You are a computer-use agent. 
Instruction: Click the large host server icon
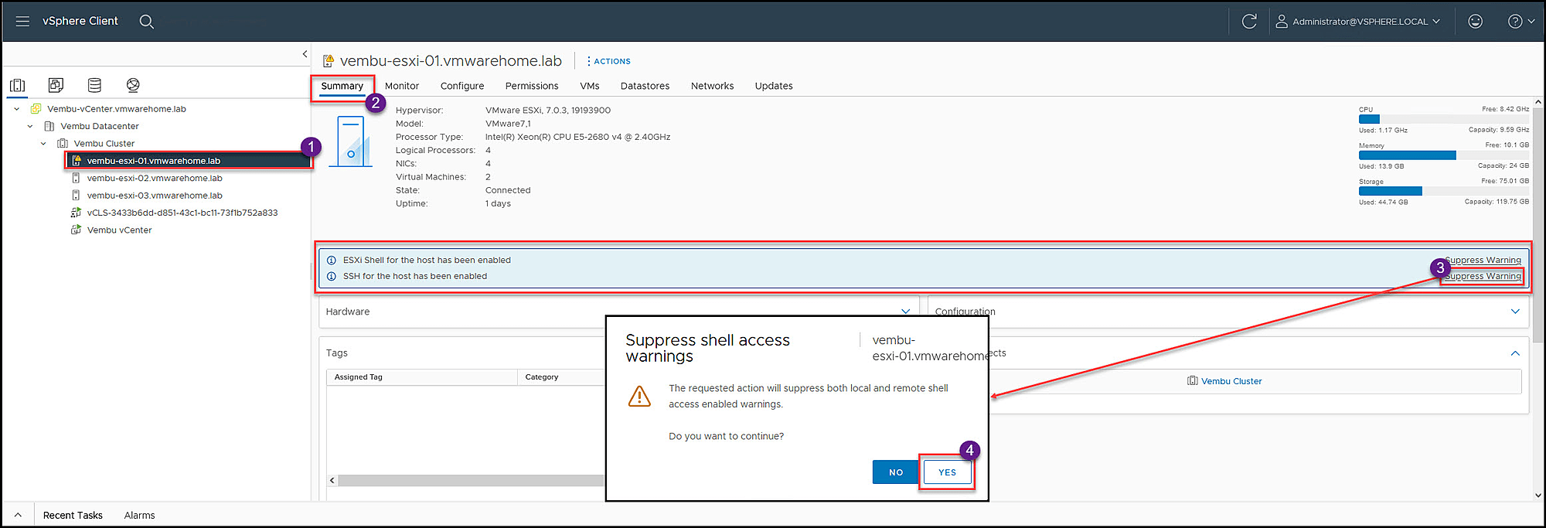(350, 141)
